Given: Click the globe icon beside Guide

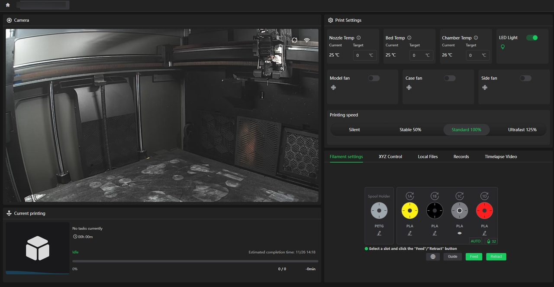Looking at the screenshot, I should tap(433, 257).
